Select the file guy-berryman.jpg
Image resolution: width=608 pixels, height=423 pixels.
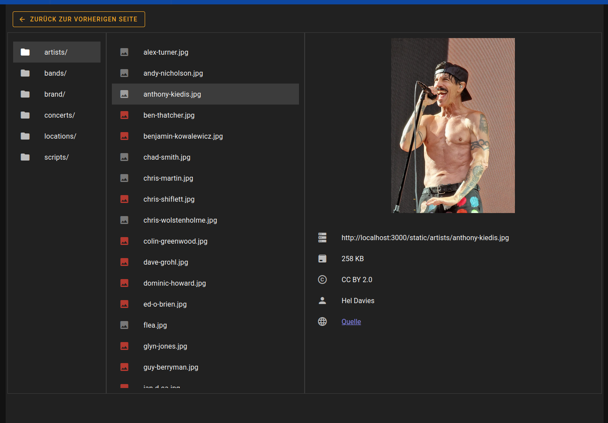[x=170, y=367]
